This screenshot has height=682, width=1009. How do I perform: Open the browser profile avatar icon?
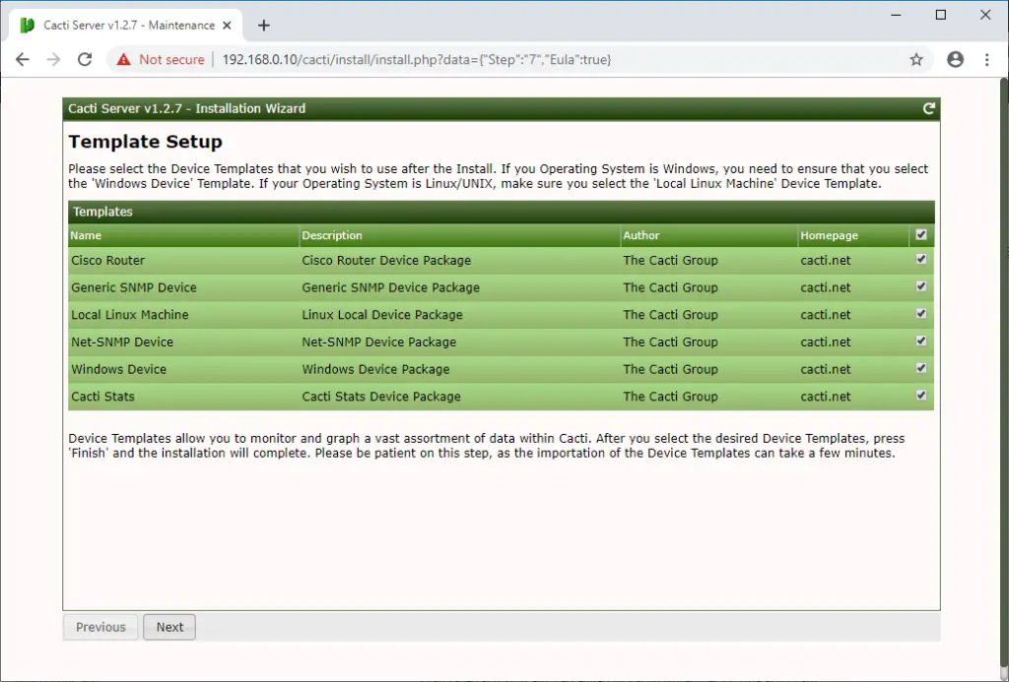pos(955,59)
